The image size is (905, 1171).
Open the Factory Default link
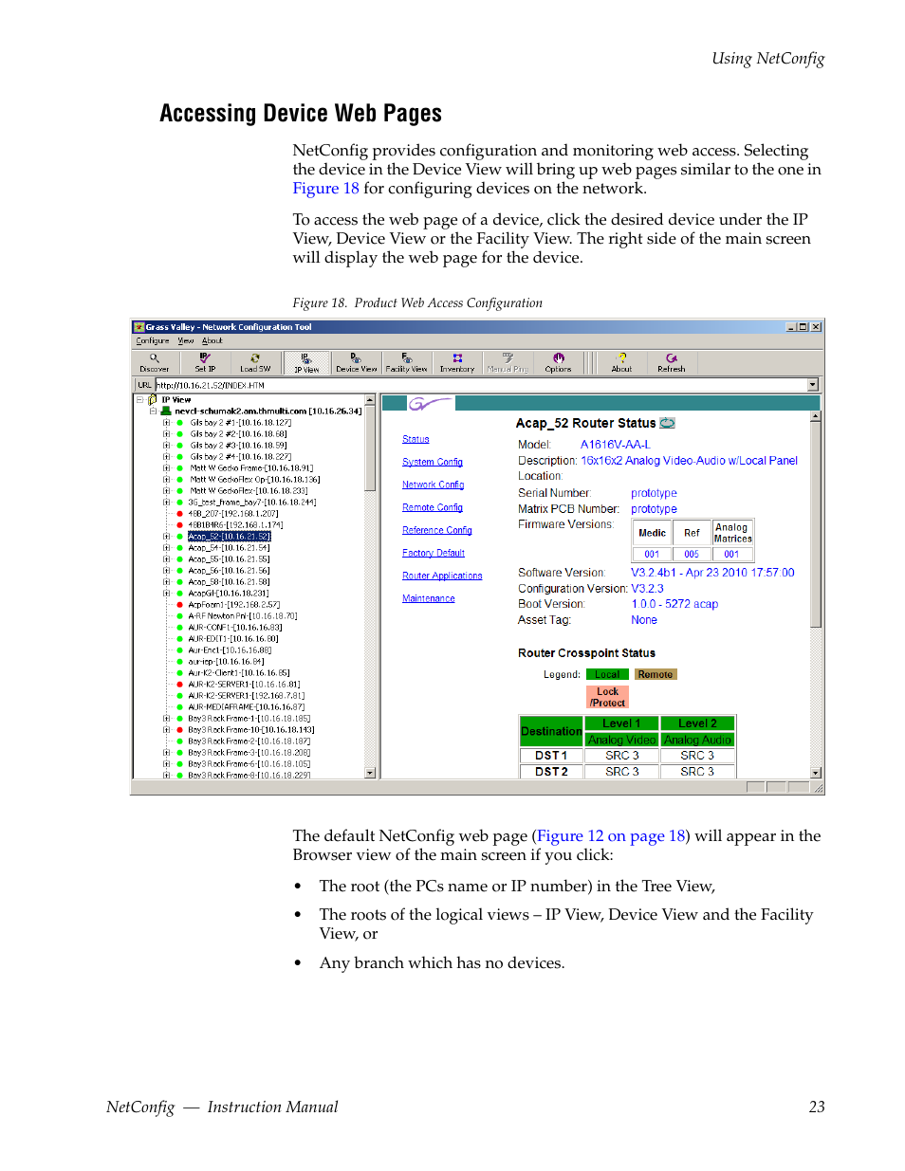434,553
